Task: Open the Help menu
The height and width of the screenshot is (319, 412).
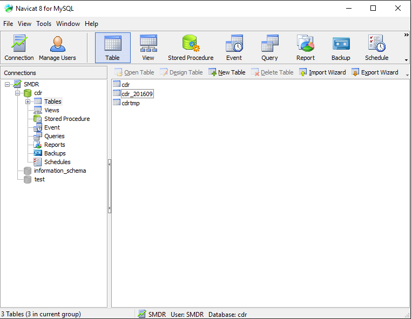Action: click(x=91, y=24)
